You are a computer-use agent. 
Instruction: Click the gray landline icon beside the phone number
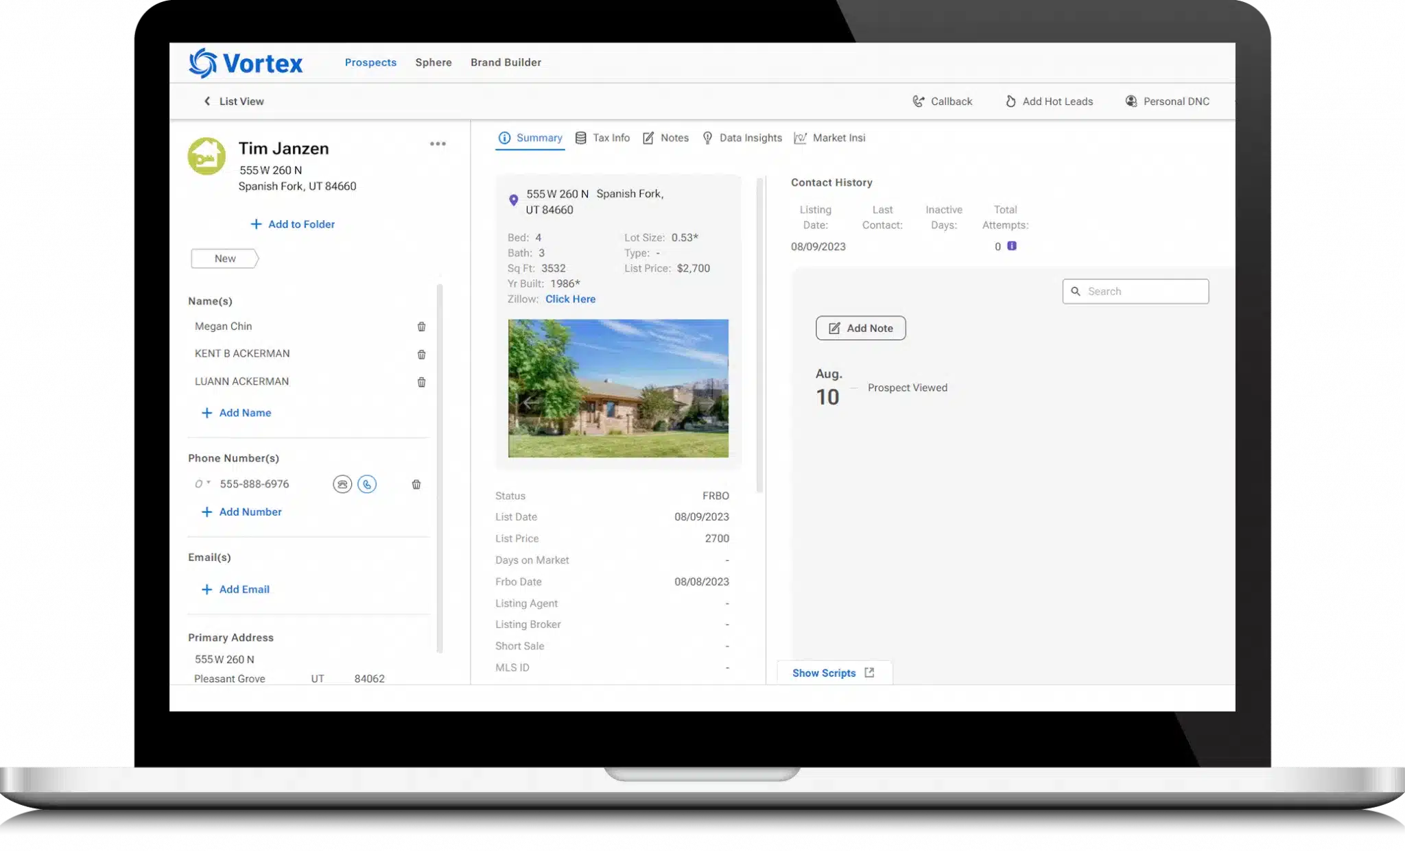342,484
